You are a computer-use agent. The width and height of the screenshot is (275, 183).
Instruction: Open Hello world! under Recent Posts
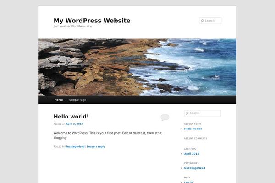193,129
